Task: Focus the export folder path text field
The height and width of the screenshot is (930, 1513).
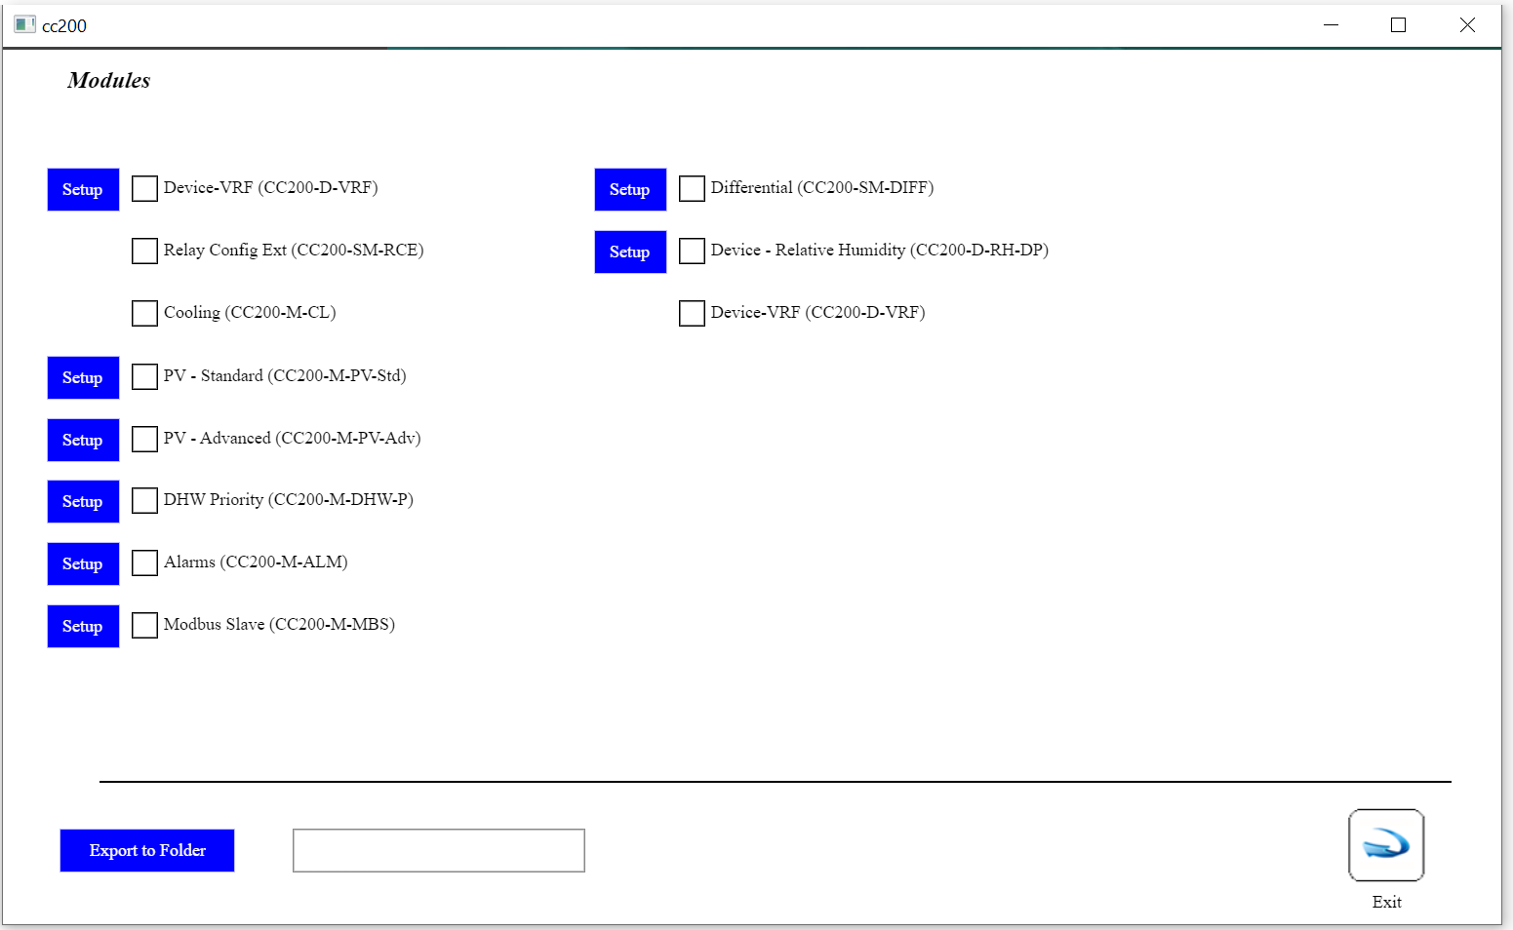Action: (438, 850)
